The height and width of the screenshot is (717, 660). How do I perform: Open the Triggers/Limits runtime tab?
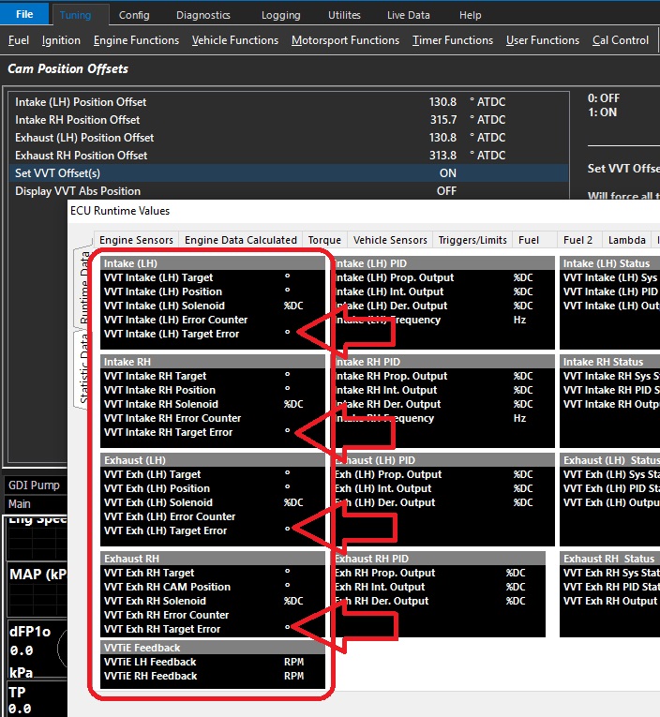click(474, 240)
